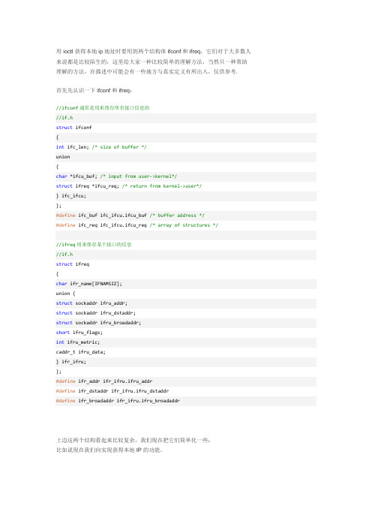The height and width of the screenshot is (527, 372).
Task: Click the "short ifru_flags;" line
Action: click(x=79, y=333)
